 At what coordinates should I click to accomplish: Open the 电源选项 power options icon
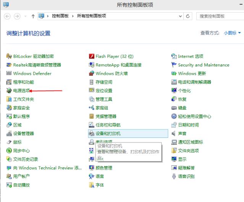pos(10,91)
